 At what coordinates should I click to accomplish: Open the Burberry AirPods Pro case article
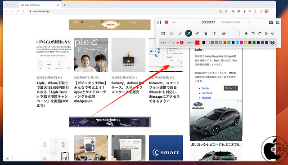pos(127,87)
